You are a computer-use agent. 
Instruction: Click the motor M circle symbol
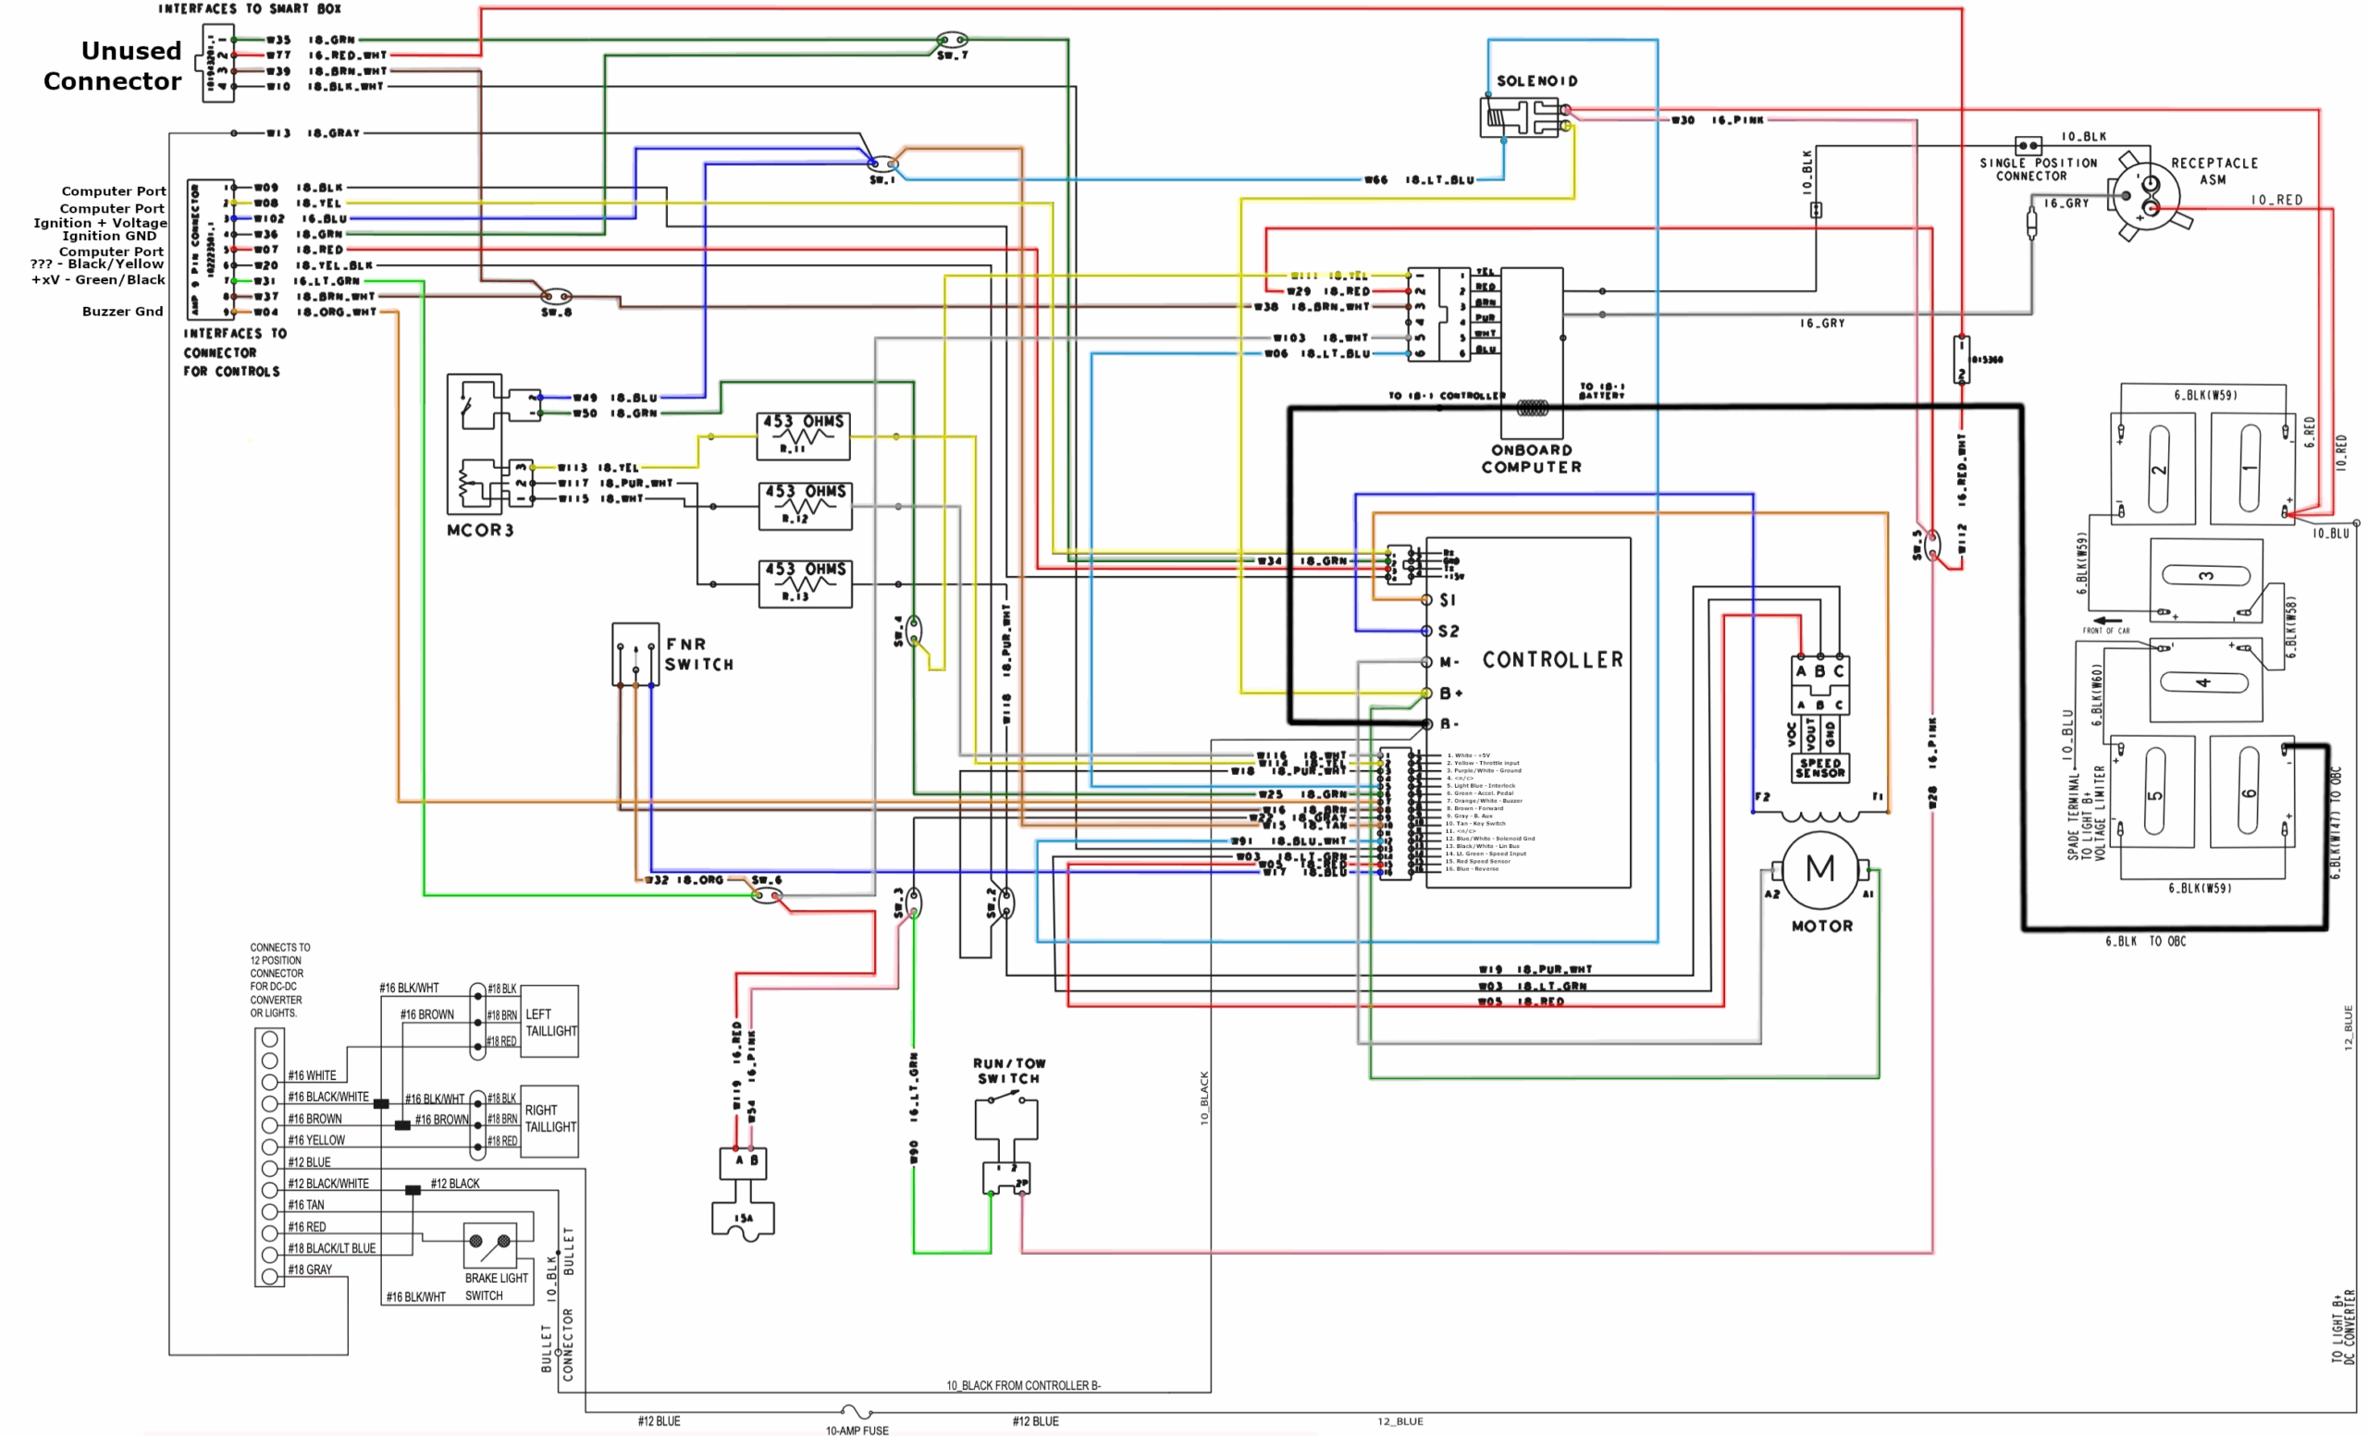tap(1819, 870)
